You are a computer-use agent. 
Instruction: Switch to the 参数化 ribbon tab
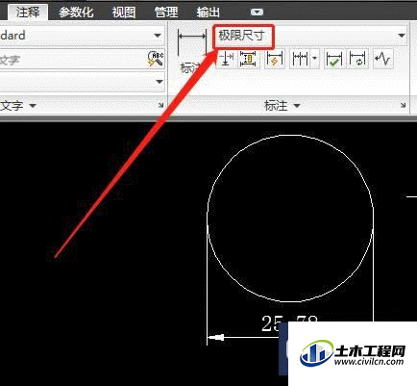tap(76, 13)
